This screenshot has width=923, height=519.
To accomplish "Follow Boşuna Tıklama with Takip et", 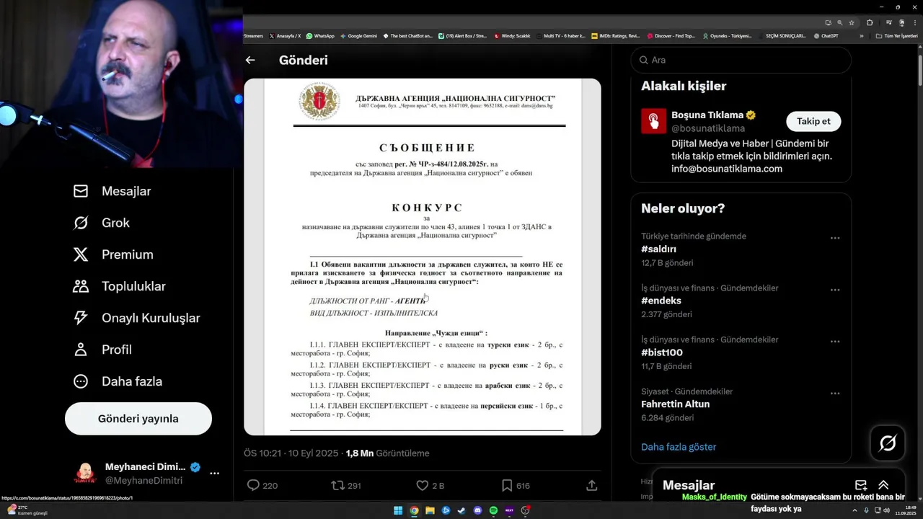I will [x=813, y=121].
